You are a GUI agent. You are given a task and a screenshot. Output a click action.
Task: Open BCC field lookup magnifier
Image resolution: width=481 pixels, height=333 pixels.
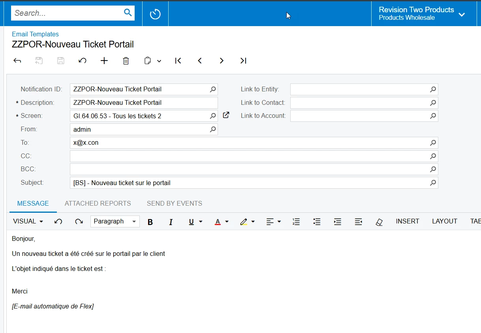pyautogui.click(x=433, y=169)
